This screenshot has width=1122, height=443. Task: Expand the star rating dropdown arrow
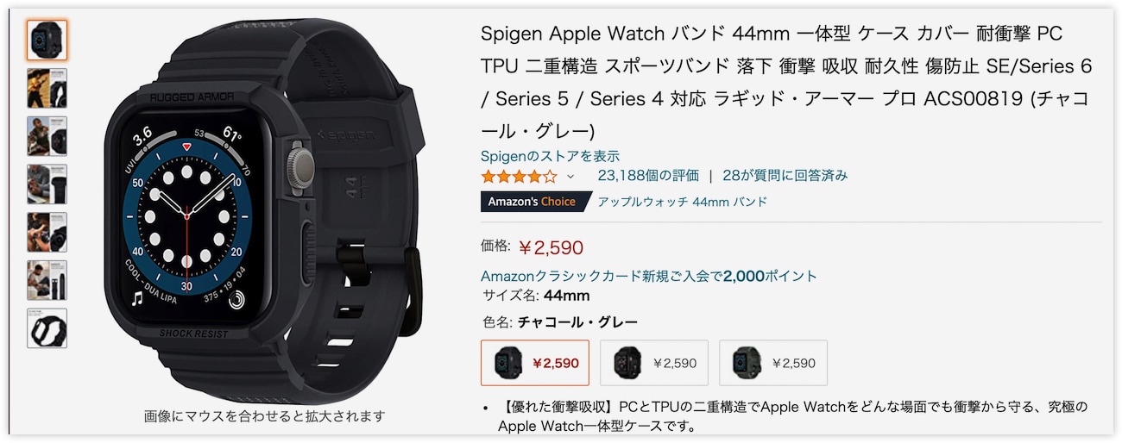click(x=570, y=177)
